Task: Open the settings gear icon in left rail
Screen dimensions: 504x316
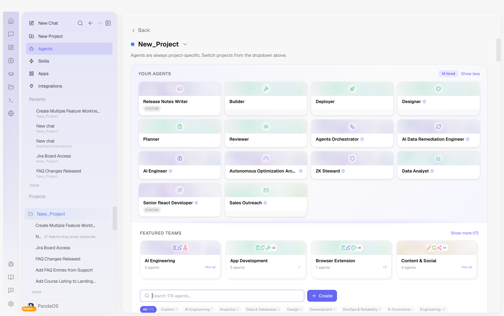Action: click(x=11, y=304)
